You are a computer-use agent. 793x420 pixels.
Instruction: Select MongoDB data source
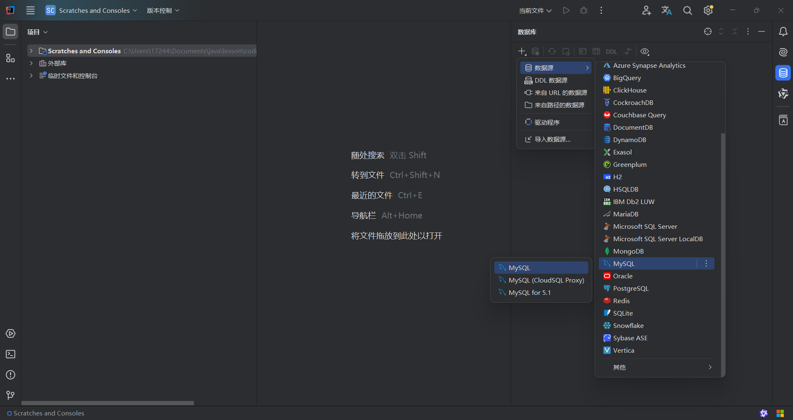[x=657, y=251]
